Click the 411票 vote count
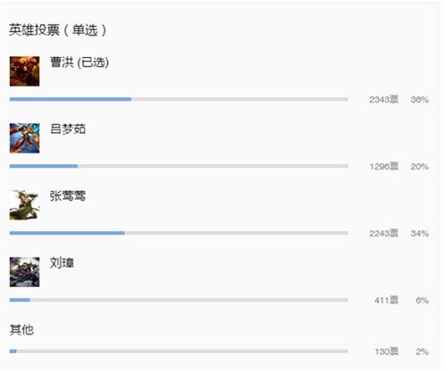This screenshot has width=446, height=371. click(386, 301)
